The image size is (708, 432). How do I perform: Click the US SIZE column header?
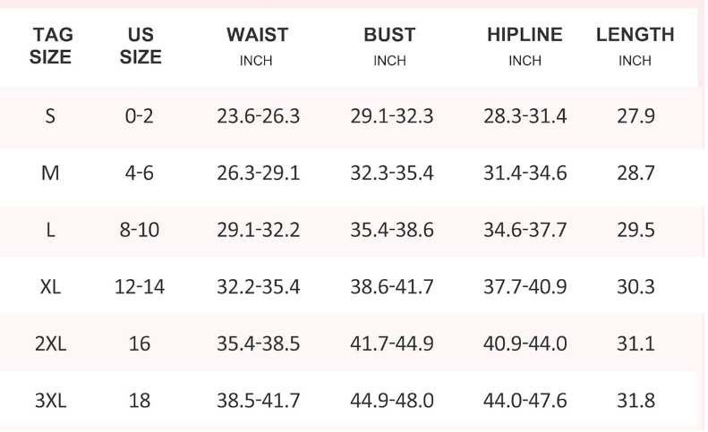141,46
